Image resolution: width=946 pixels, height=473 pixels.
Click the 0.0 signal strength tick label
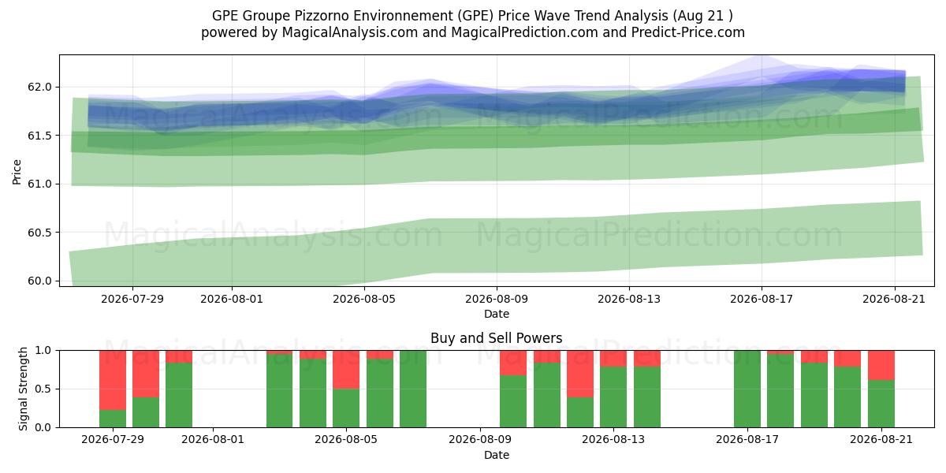point(44,427)
